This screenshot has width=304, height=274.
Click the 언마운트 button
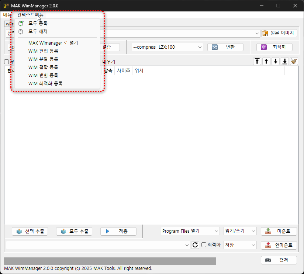tap(279, 245)
